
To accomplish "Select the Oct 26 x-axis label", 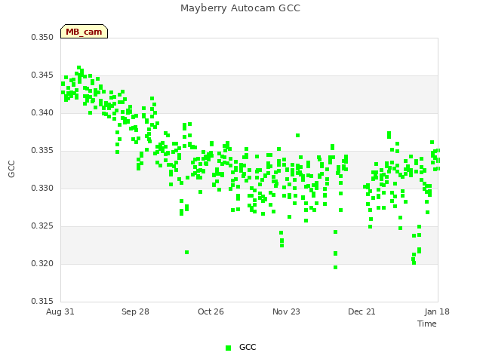I will (x=211, y=311).
